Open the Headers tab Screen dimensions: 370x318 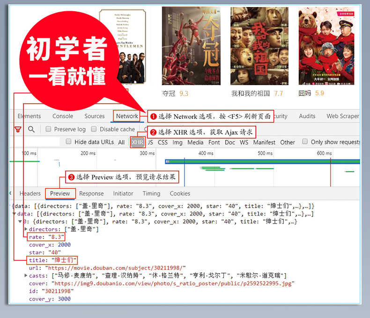[30, 194]
